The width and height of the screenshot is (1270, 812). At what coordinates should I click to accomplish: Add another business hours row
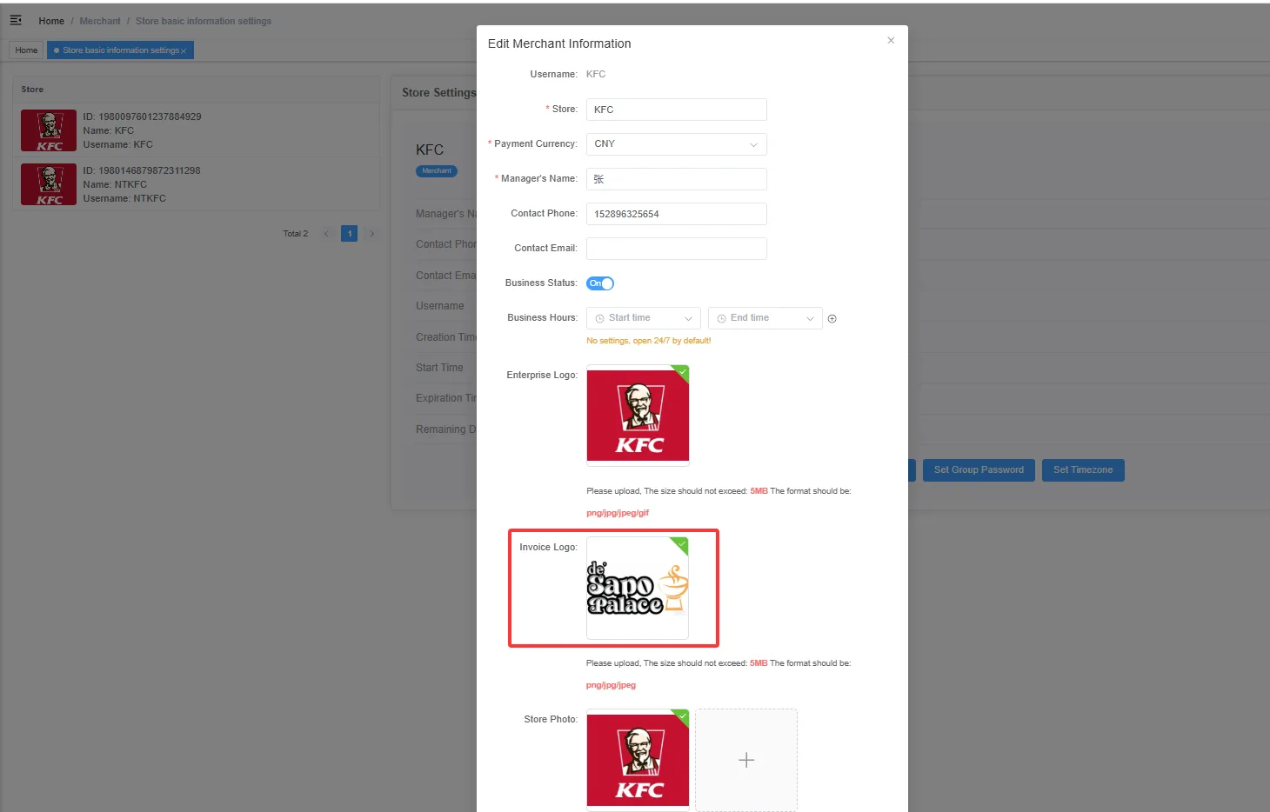(832, 319)
